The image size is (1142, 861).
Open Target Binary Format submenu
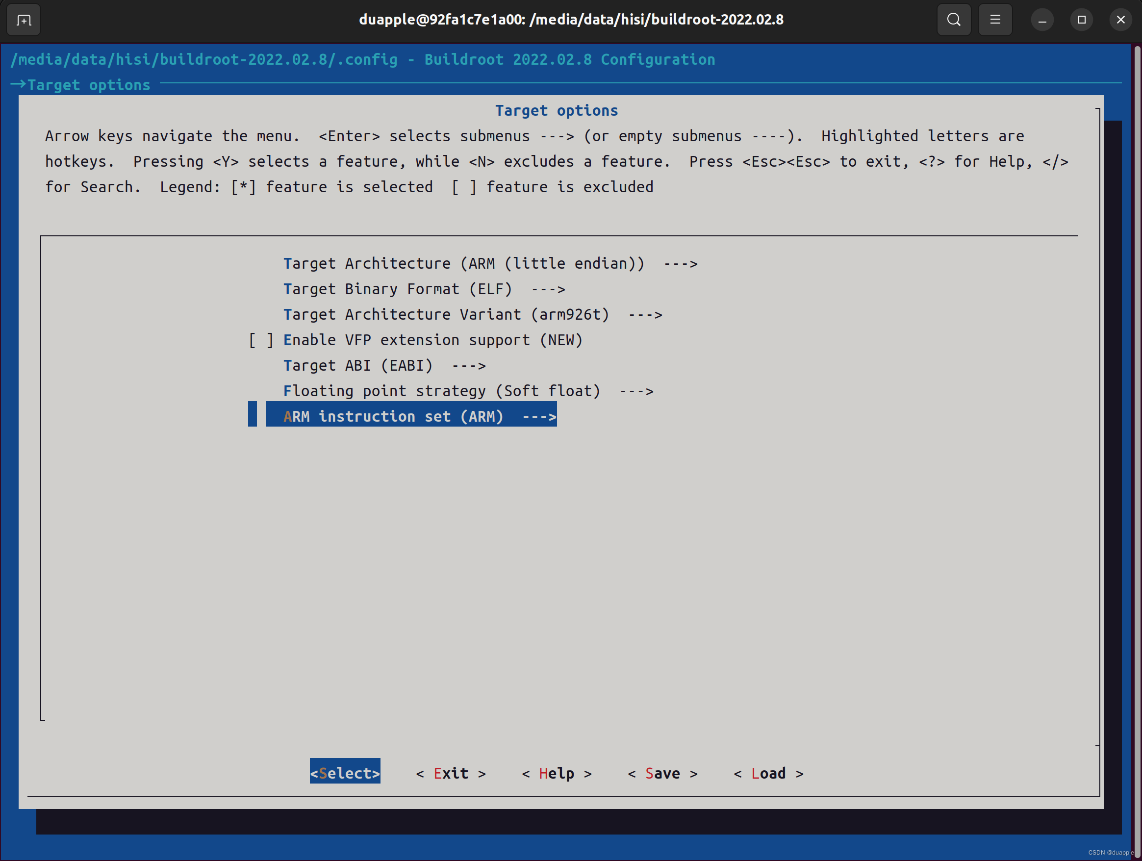click(x=424, y=289)
